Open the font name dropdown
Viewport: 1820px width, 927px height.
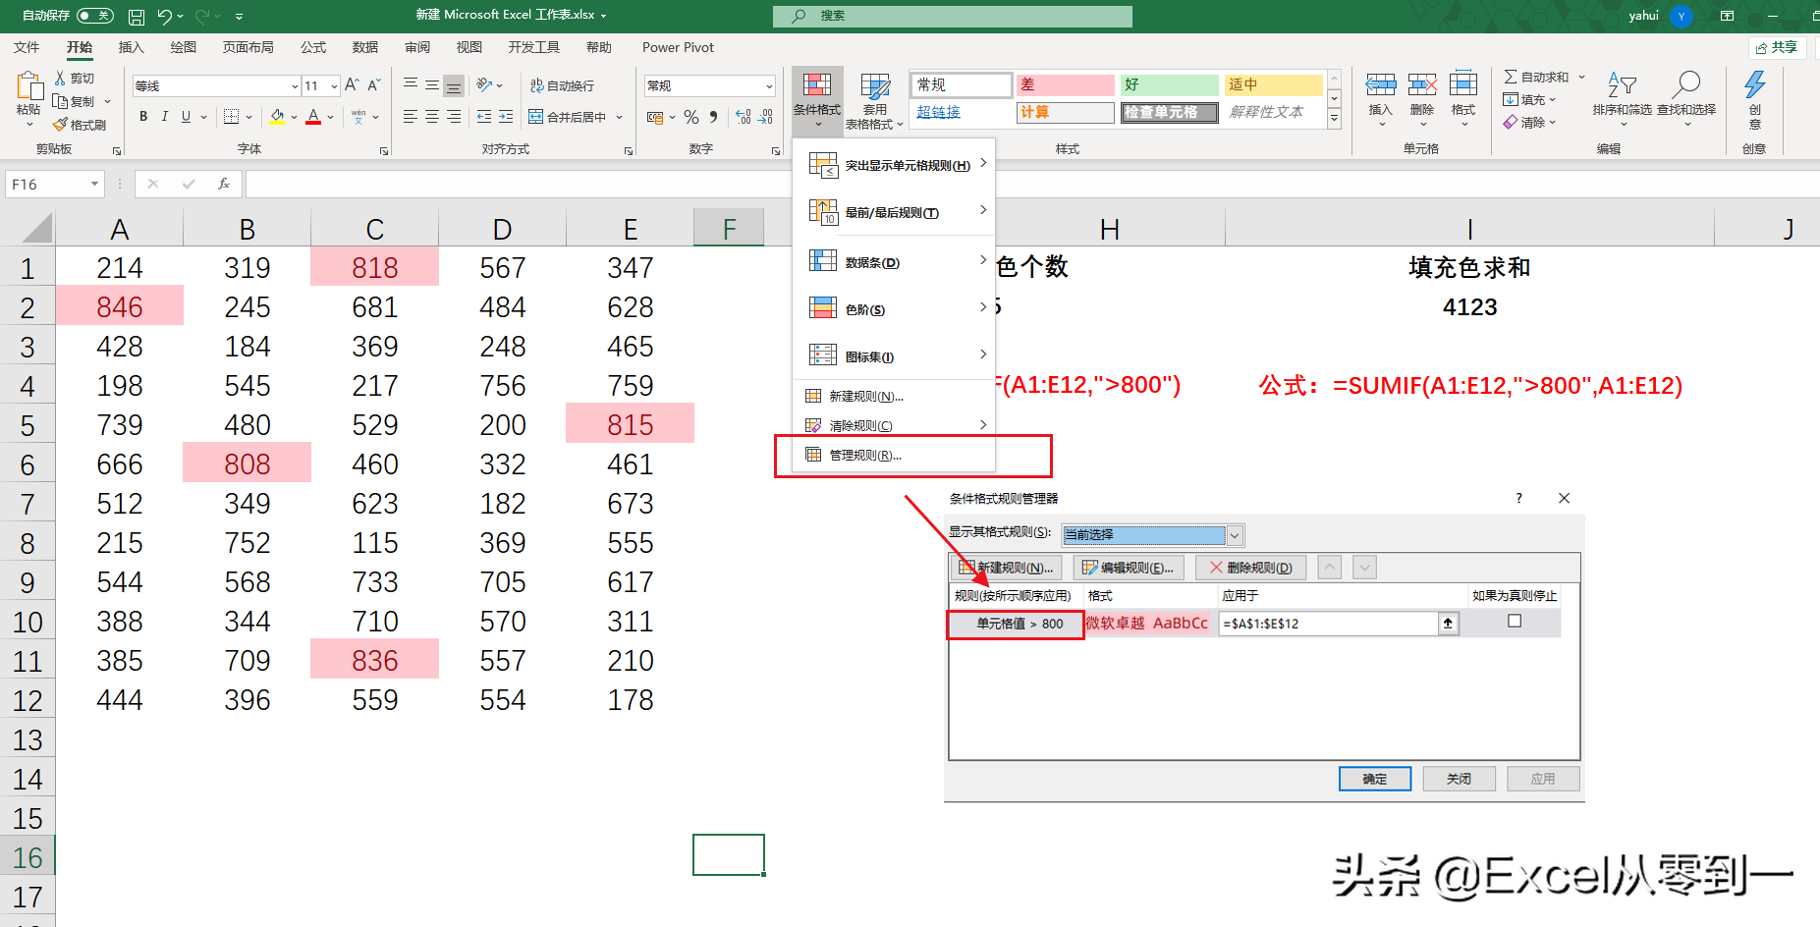coord(295,86)
